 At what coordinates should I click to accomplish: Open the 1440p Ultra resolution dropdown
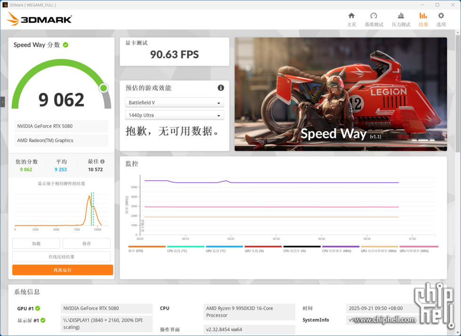click(x=174, y=115)
